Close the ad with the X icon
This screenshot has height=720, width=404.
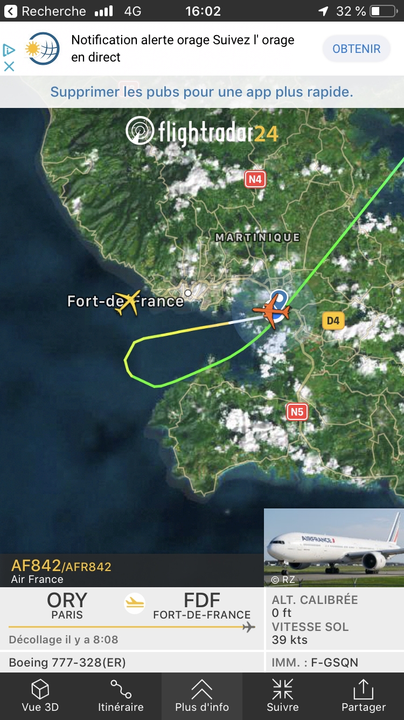(9, 66)
